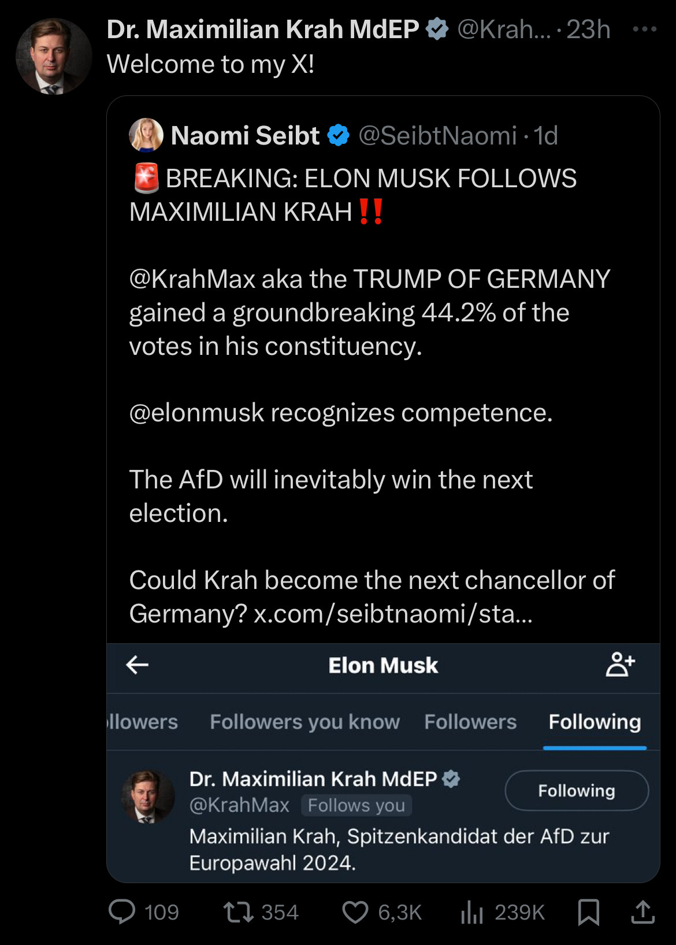Click the share upload icon
Image resolution: width=676 pixels, height=945 pixels.
pyautogui.click(x=642, y=912)
